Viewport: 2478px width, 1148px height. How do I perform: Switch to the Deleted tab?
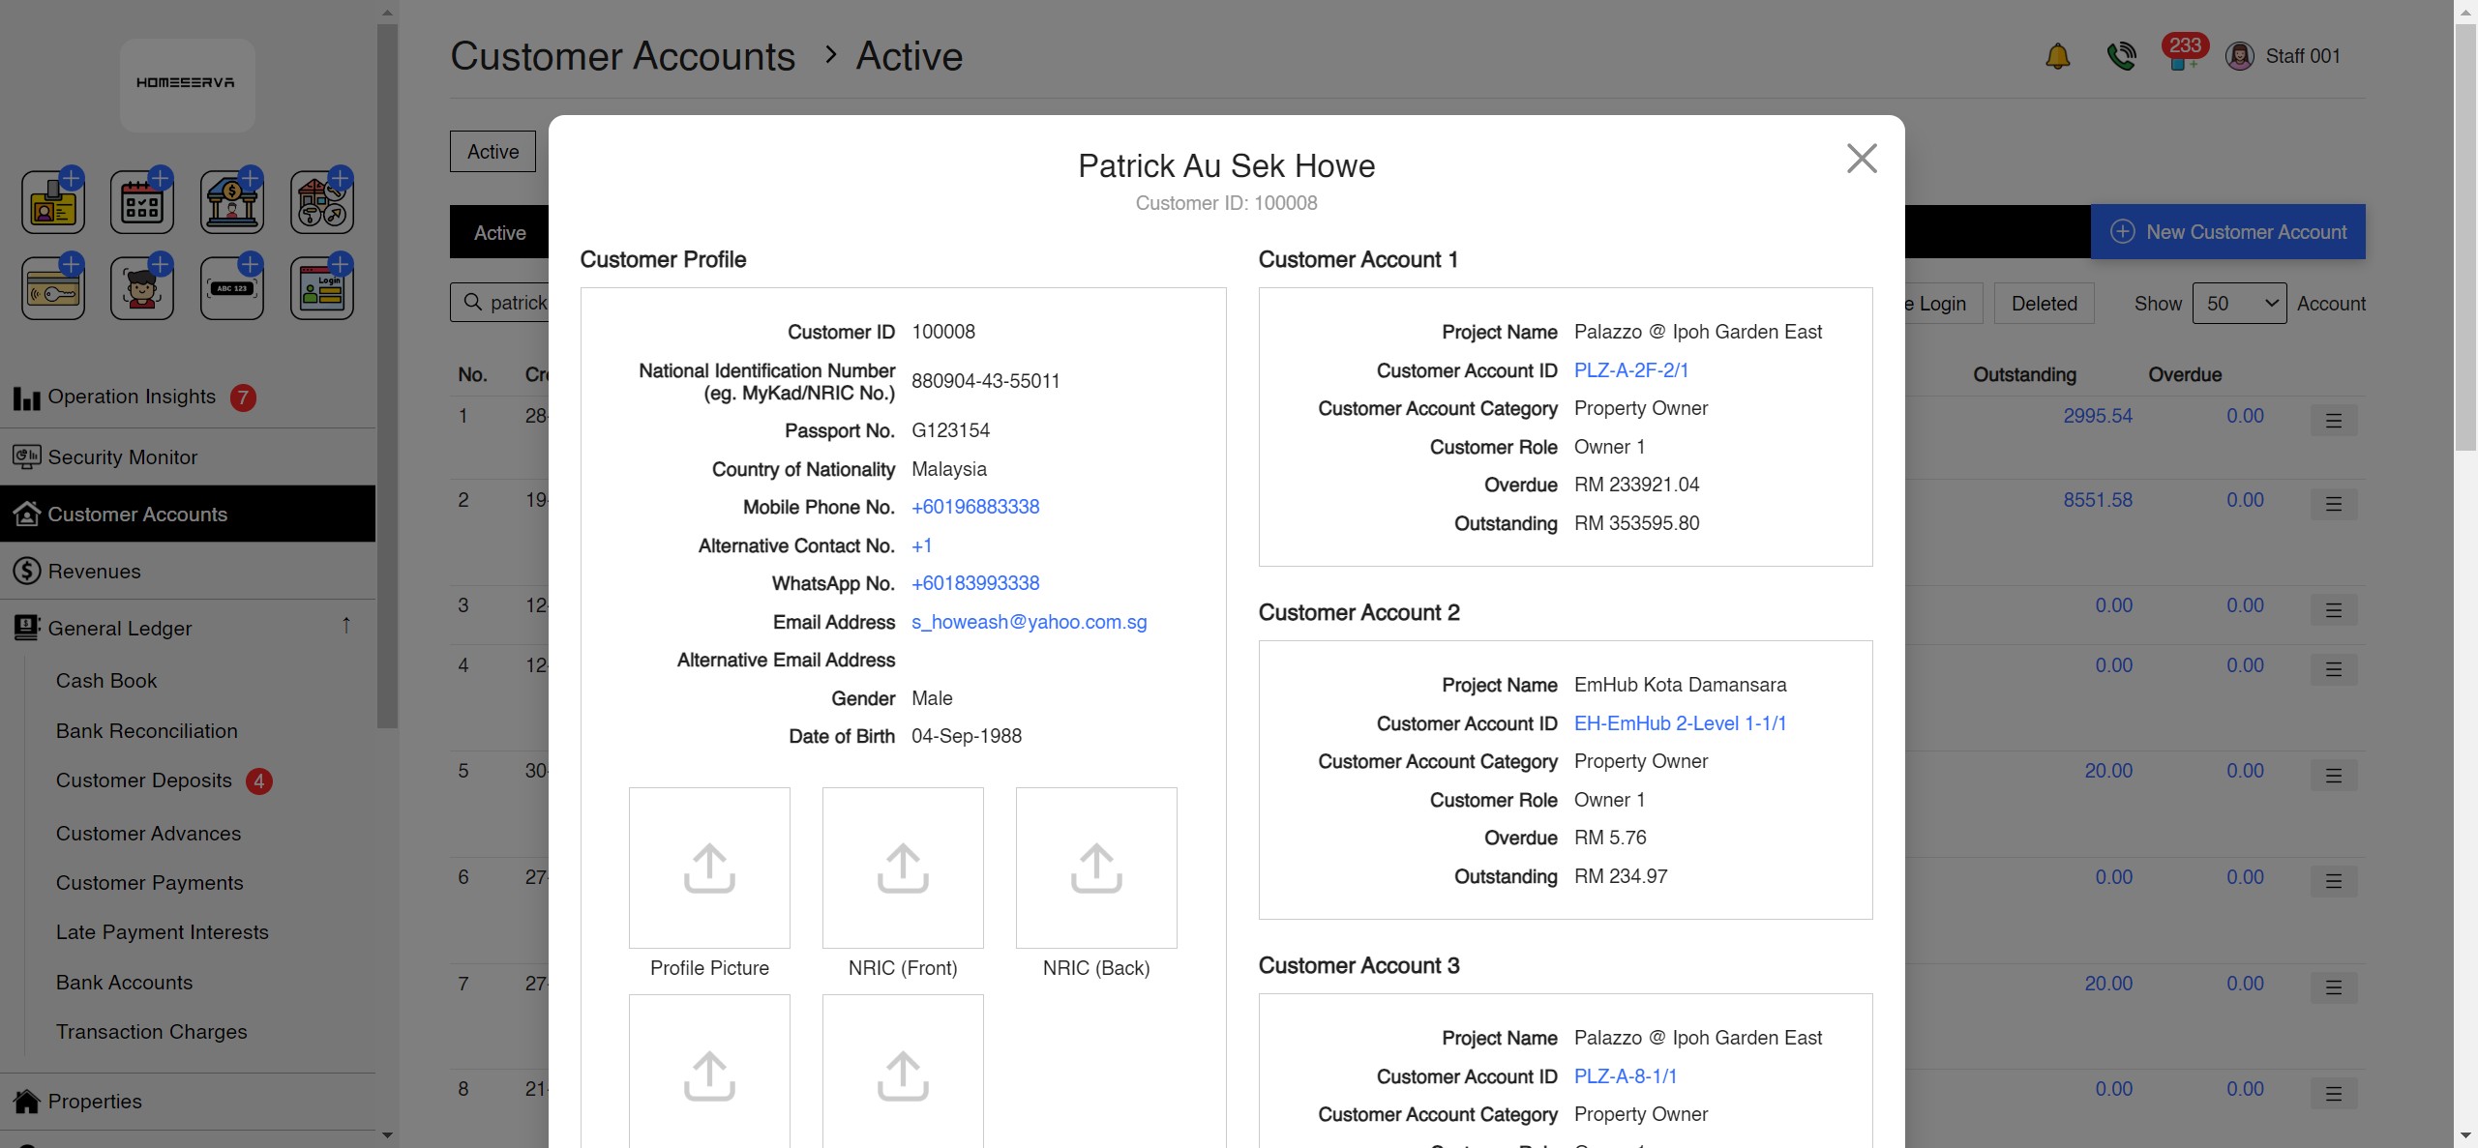click(x=2043, y=303)
